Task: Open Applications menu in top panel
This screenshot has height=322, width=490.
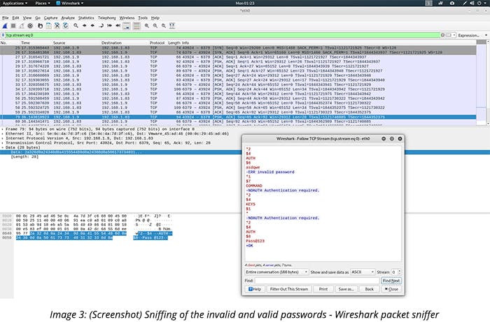Action: pyautogui.click(x=15, y=3)
